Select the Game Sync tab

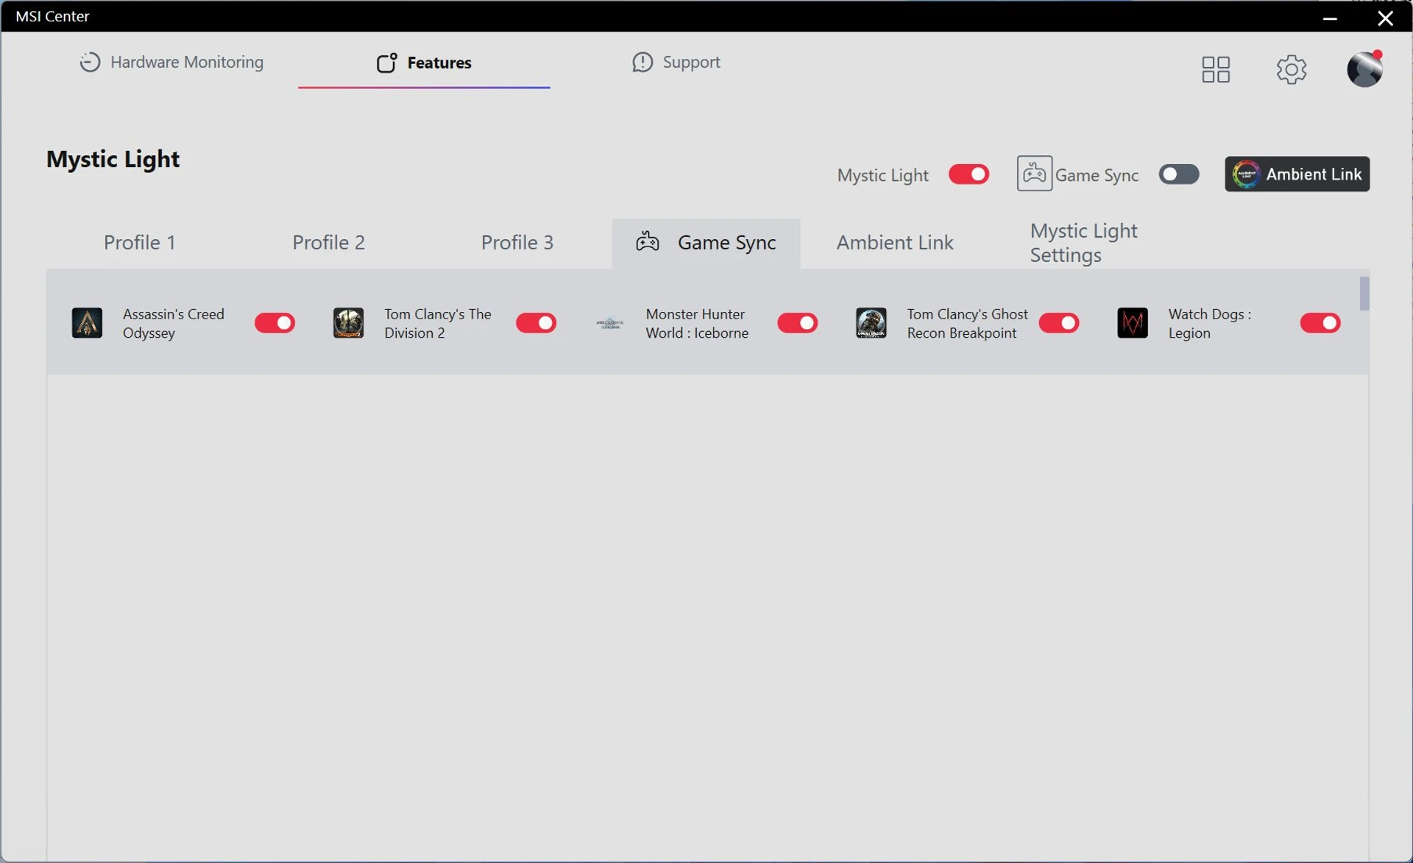click(x=706, y=243)
